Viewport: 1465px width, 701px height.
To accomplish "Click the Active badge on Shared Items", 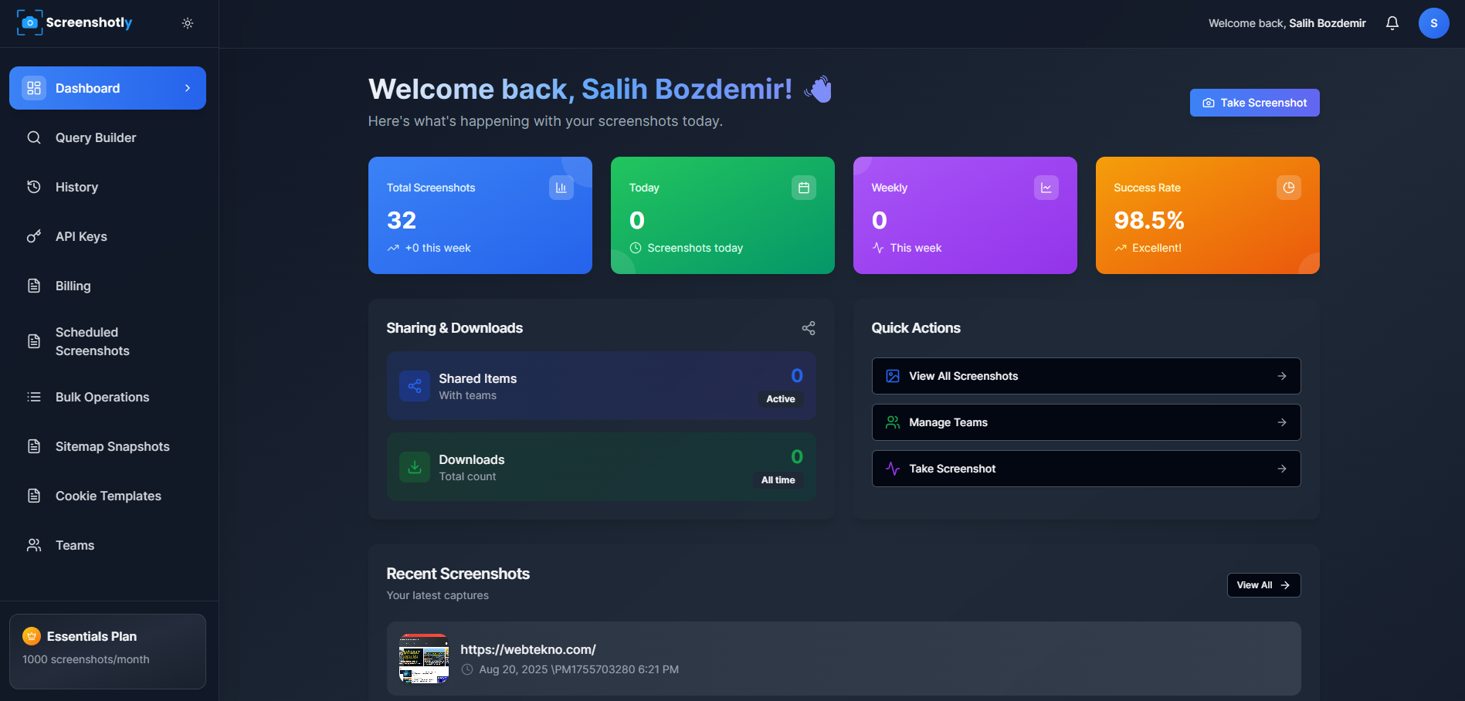I will click(x=780, y=399).
